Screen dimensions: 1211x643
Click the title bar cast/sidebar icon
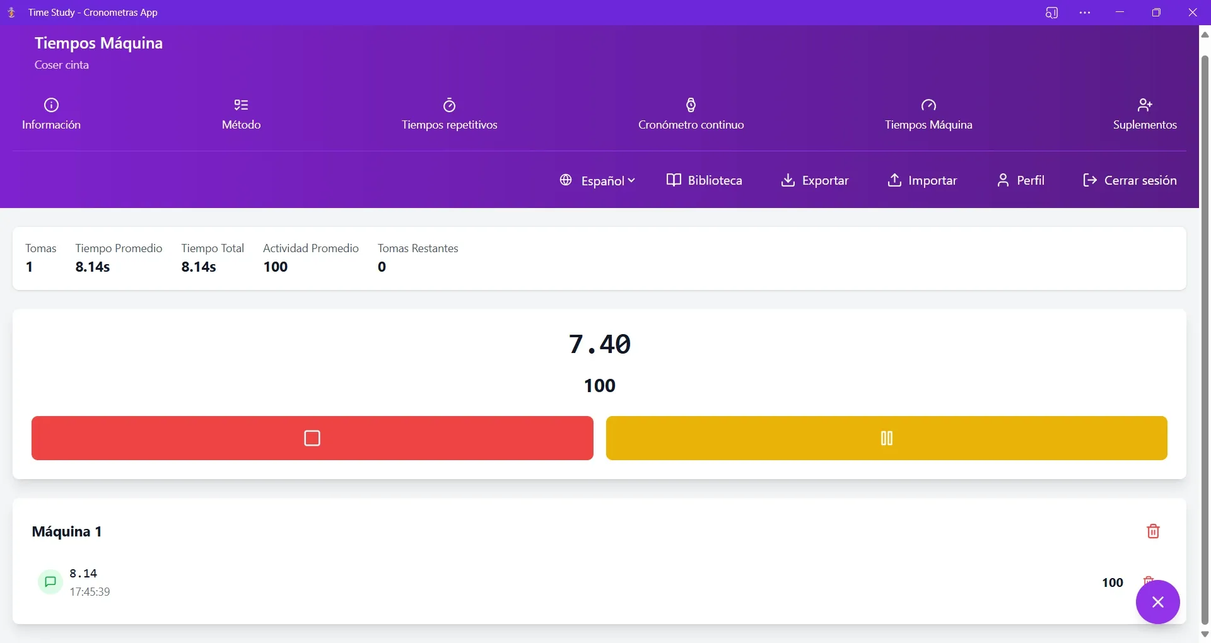tap(1051, 13)
